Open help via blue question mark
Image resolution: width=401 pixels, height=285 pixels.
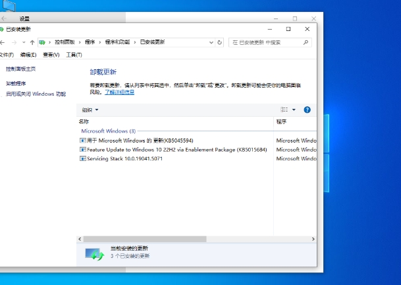307,110
